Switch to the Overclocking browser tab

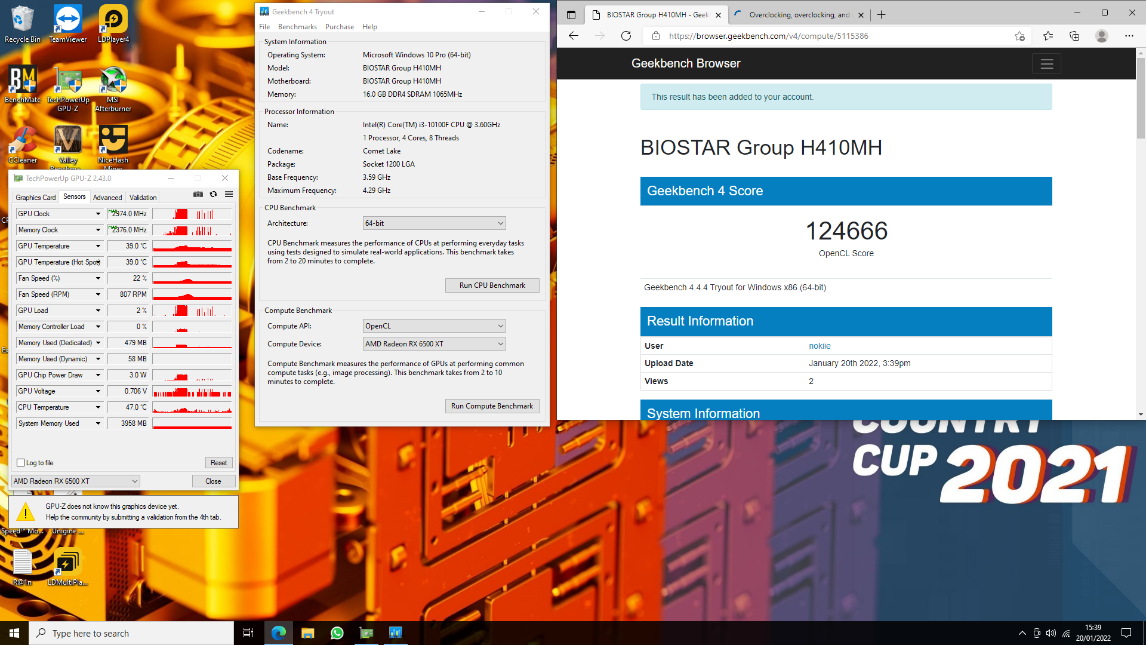coord(799,15)
